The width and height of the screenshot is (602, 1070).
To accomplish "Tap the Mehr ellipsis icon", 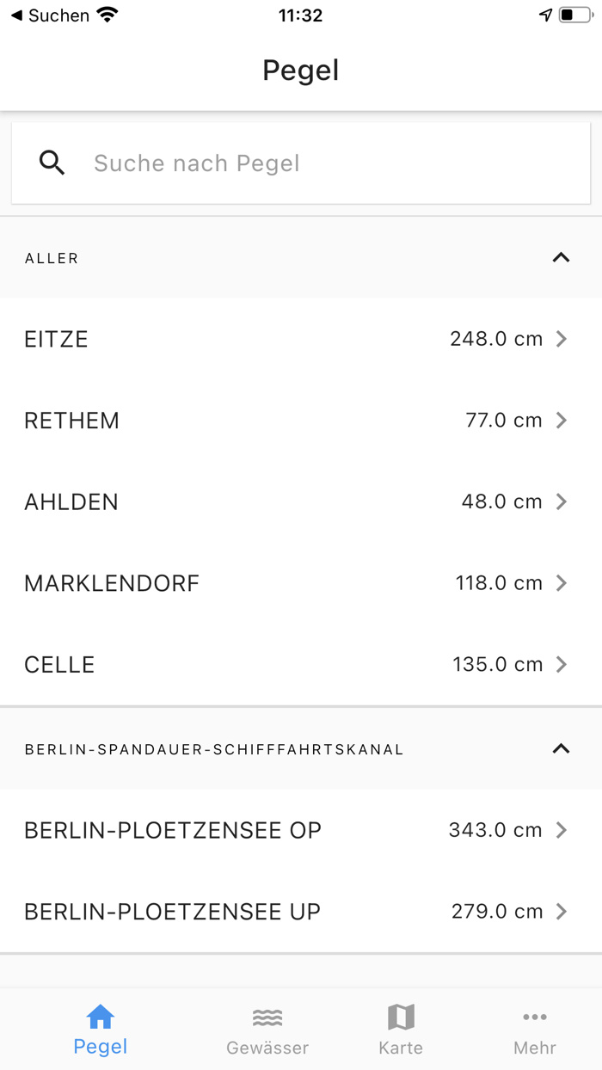I will point(535,1016).
